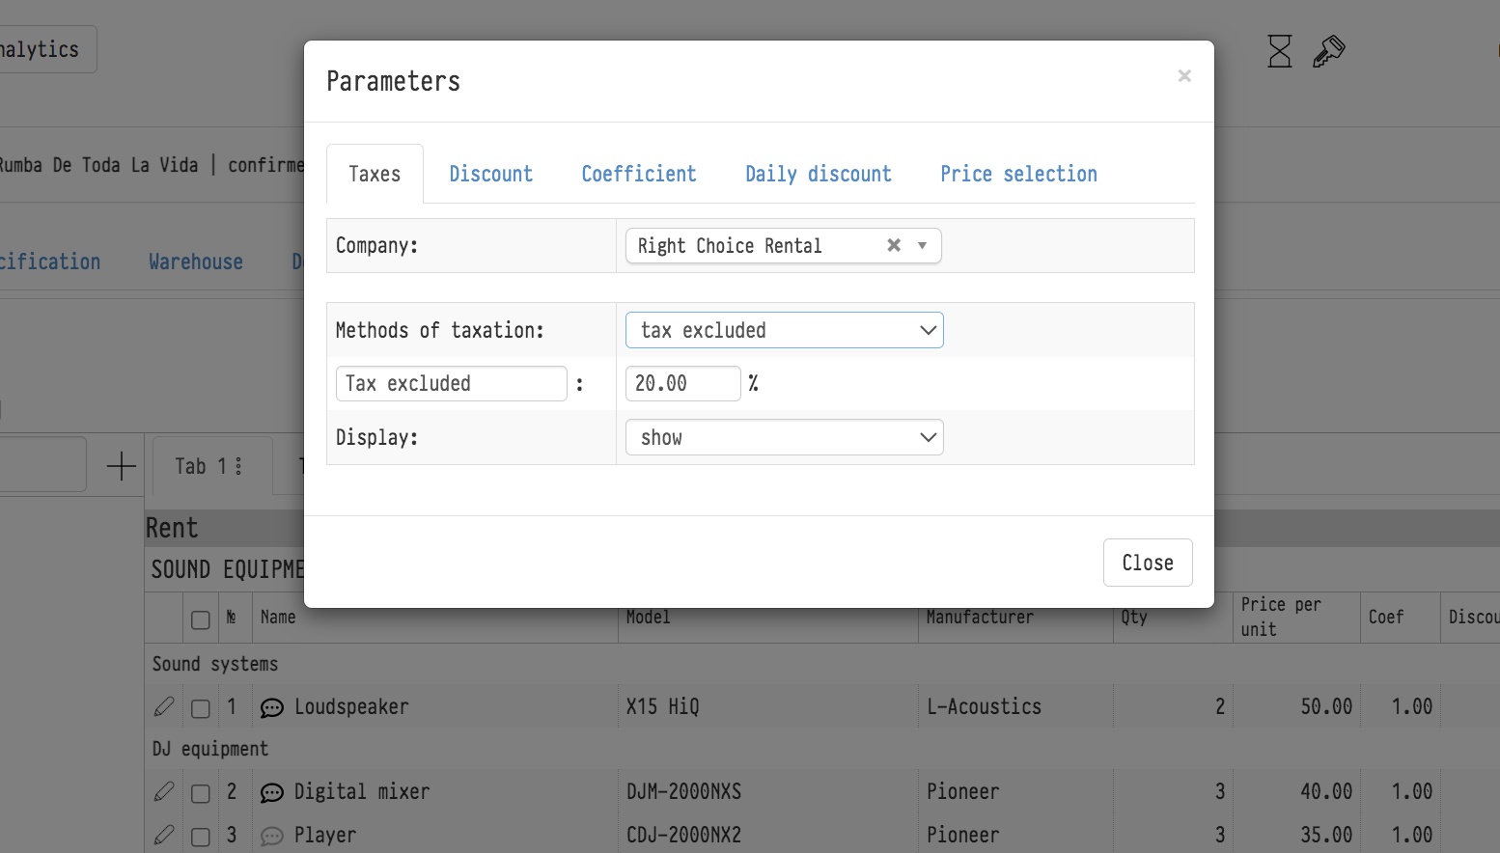Toggle the select-all checkbox in the table header
The height and width of the screenshot is (853, 1500).
(x=201, y=619)
